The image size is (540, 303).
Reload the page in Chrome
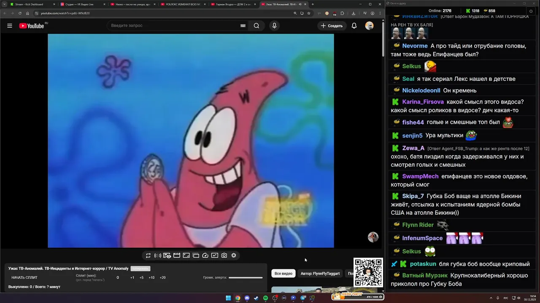pyautogui.click(x=20, y=13)
